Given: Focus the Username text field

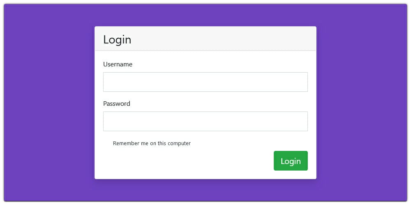Looking at the screenshot, I should coord(205,82).
